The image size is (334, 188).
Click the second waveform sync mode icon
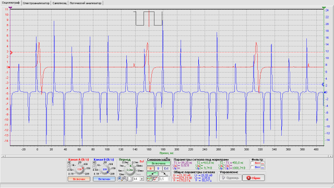tap(156, 179)
